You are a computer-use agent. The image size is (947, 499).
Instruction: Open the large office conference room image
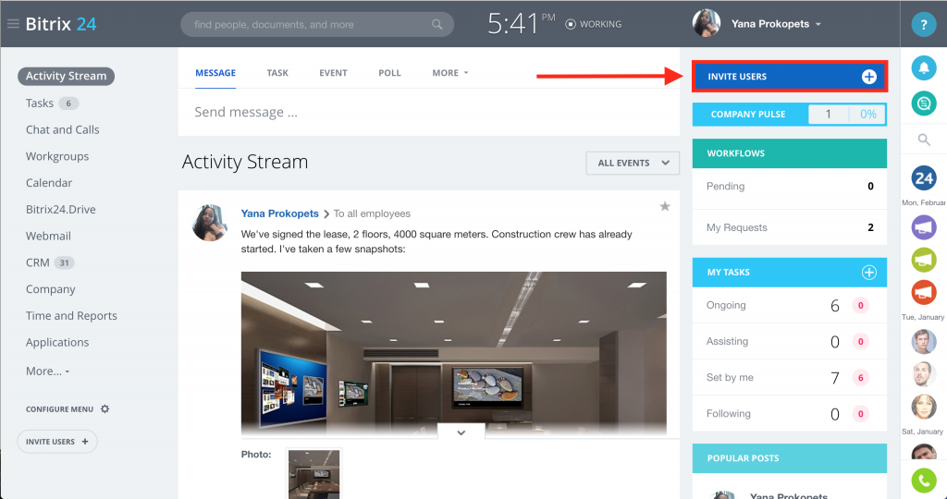tap(453, 353)
